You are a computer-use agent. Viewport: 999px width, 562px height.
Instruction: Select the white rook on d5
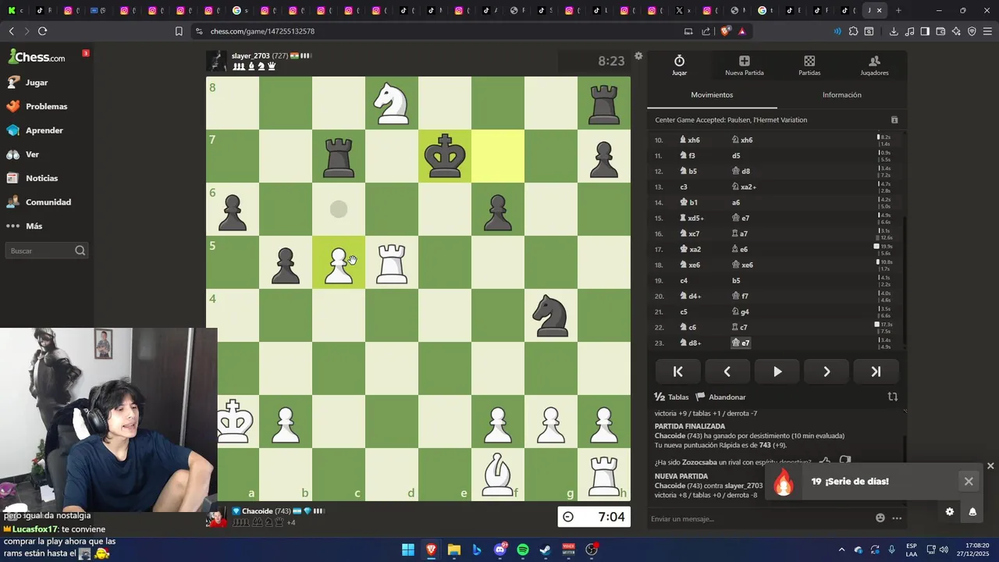pos(392,262)
